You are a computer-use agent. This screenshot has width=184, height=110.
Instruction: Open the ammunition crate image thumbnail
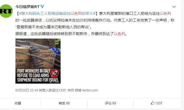click(x=38, y=61)
